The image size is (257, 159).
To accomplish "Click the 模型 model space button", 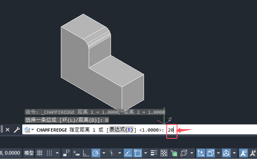I will coord(29,153).
